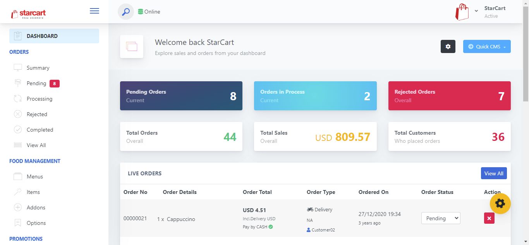Viewport: 529px width, 245px height.
Task: Click the StarCart shopping bag avatar
Action: [462, 12]
